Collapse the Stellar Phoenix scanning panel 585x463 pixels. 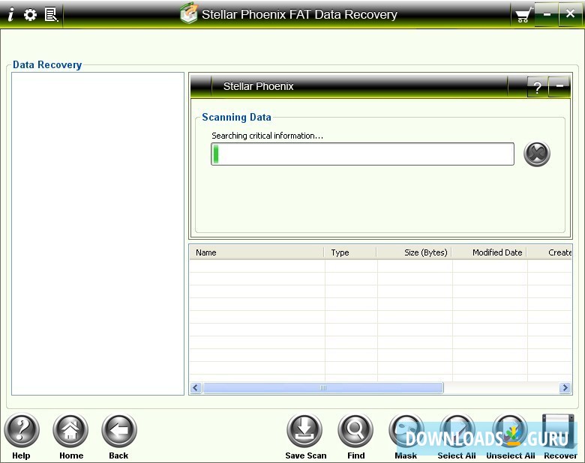pyautogui.click(x=559, y=87)
